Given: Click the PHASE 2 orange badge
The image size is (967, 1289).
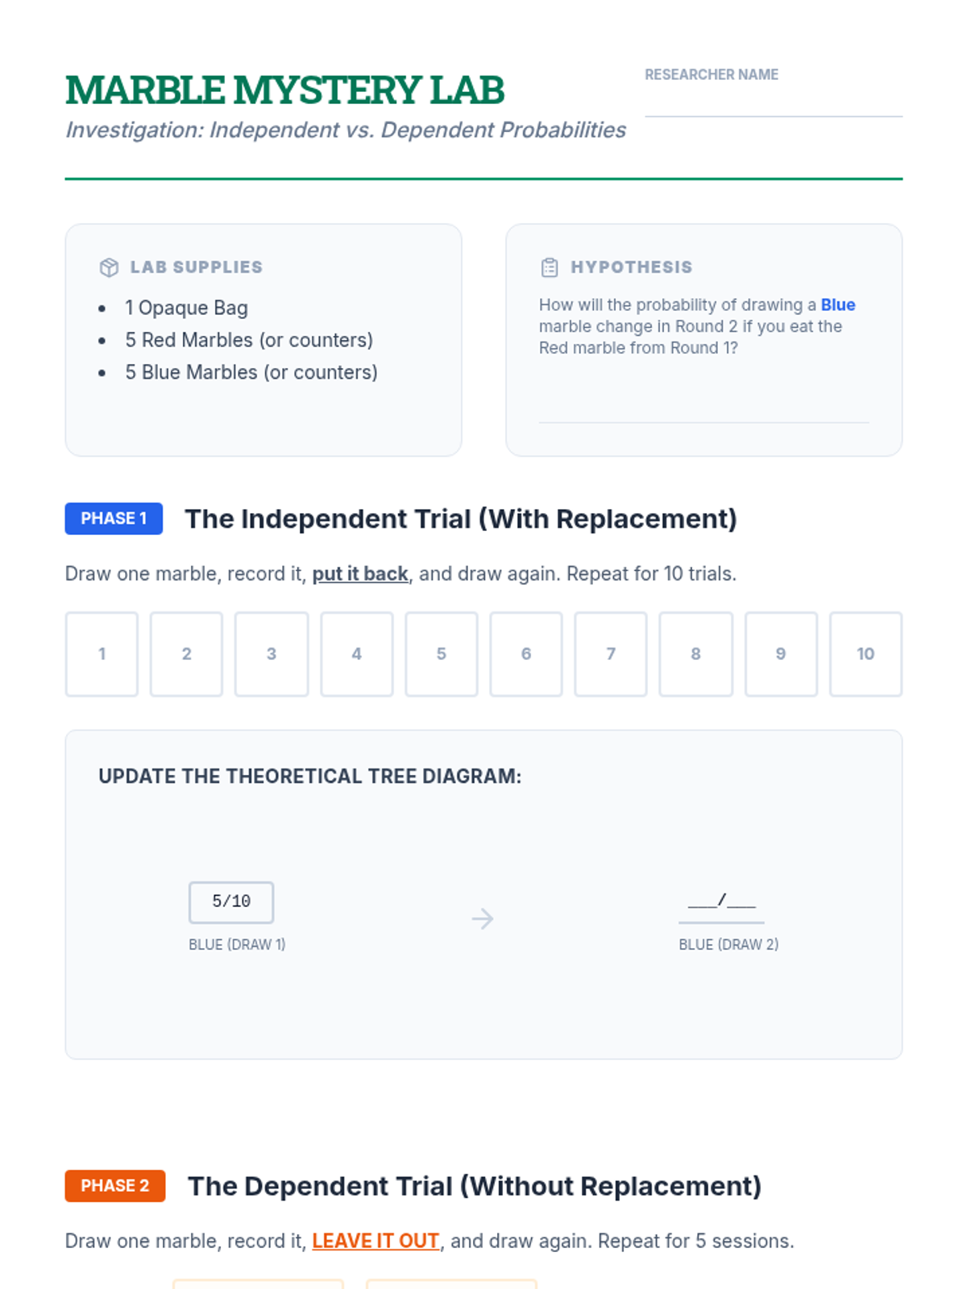Looking at the screenshot, I should [x=115, y=1186].
